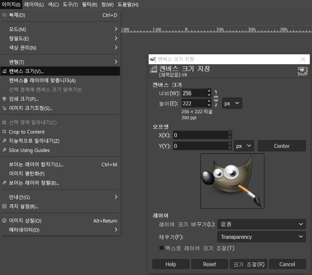312x275 pixels.
Task: Expand the 메타데이터(D) submenu
Action: pyautogui.click(x=60, y=230)
